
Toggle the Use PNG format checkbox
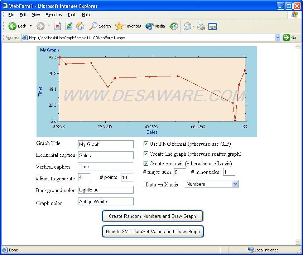[146, 144]
